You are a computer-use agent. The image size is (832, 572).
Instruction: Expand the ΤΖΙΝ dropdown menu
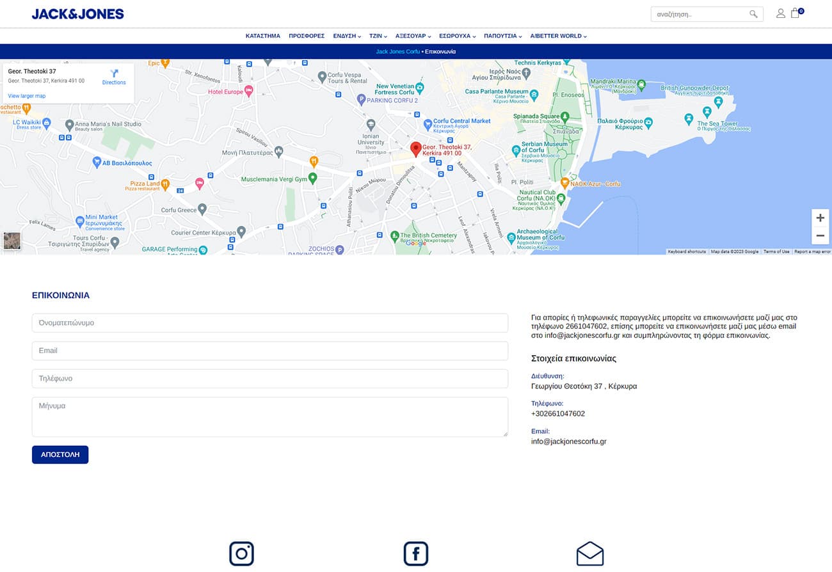pyautogui.click(x=378, y=36)
